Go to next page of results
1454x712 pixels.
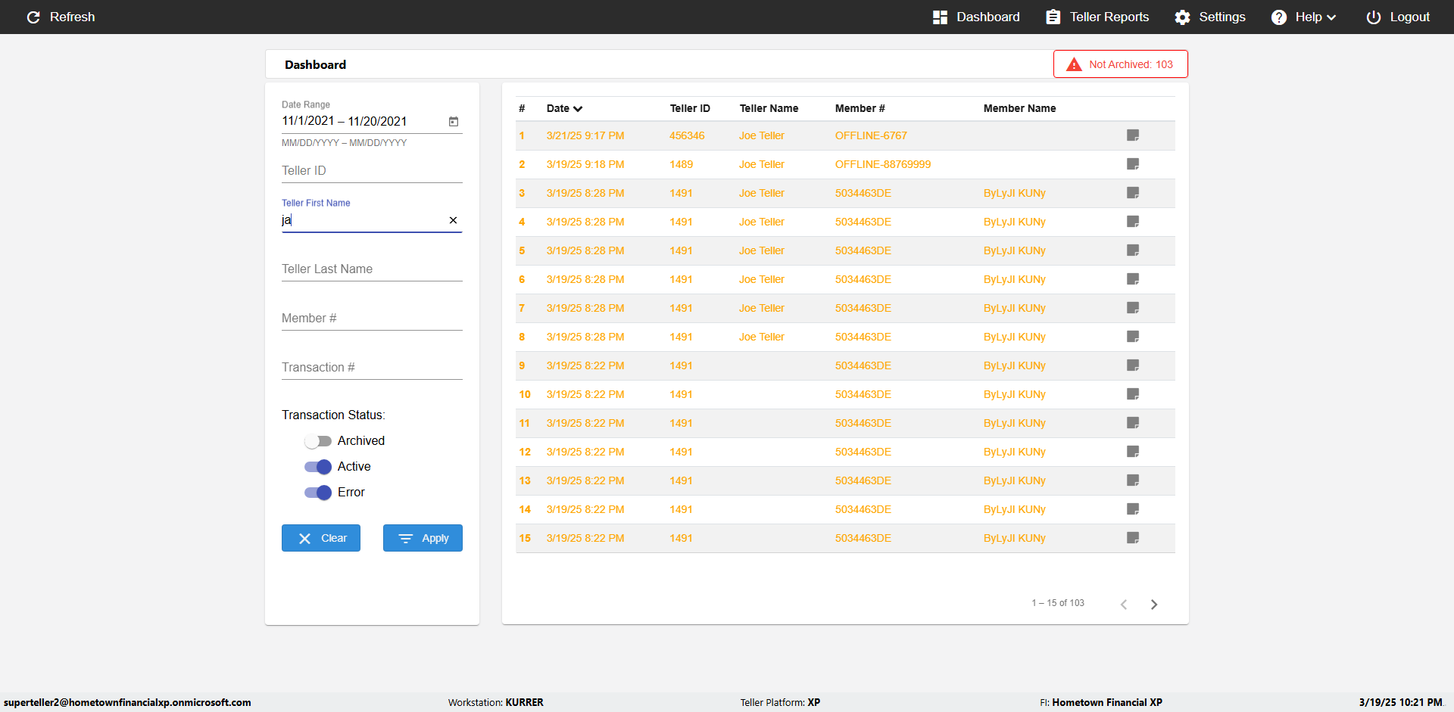click(x=1154, y=604)
